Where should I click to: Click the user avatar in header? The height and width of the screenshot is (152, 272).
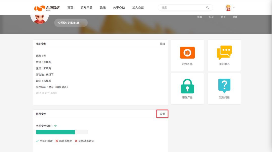click(x=228, y=8)
